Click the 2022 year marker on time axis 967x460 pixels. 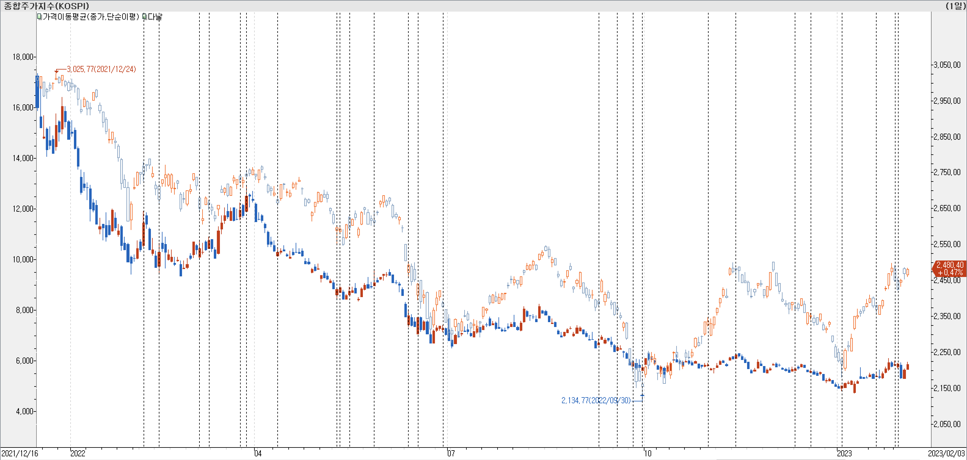pos(78,453)
